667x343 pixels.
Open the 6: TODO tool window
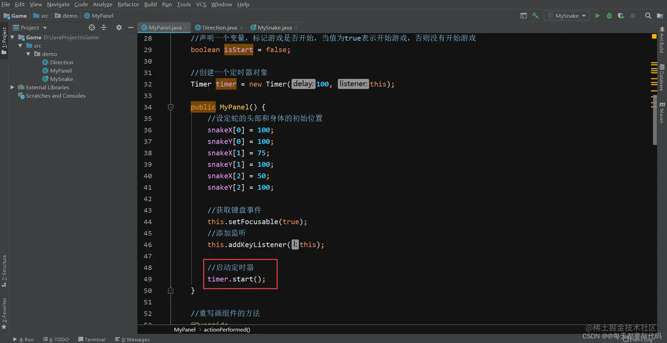click(x=56, y=339)
